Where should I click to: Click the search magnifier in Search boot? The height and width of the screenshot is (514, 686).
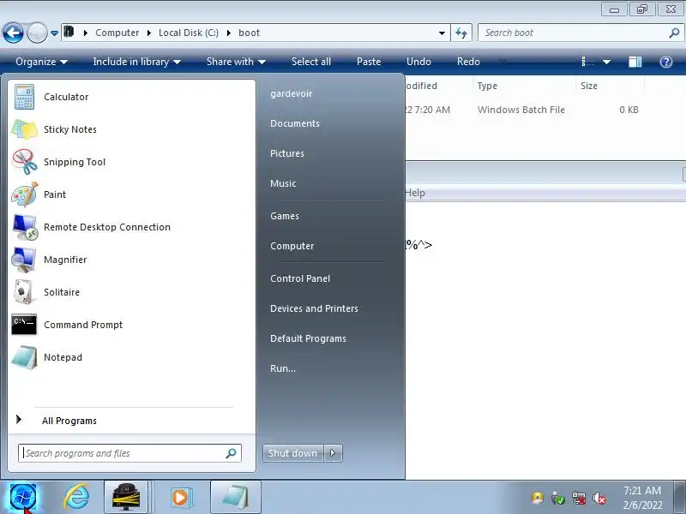[x=674, y=33]
